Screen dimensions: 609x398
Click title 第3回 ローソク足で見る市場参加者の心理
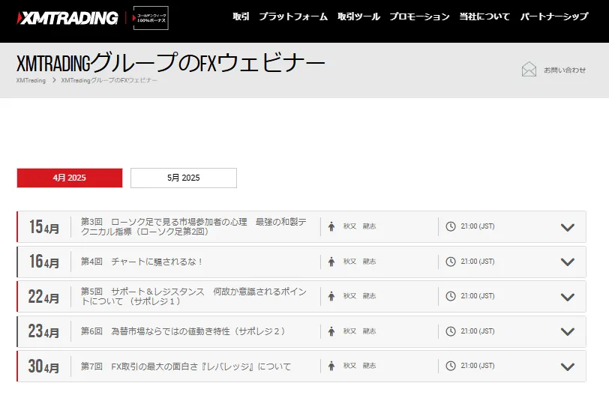193,226
